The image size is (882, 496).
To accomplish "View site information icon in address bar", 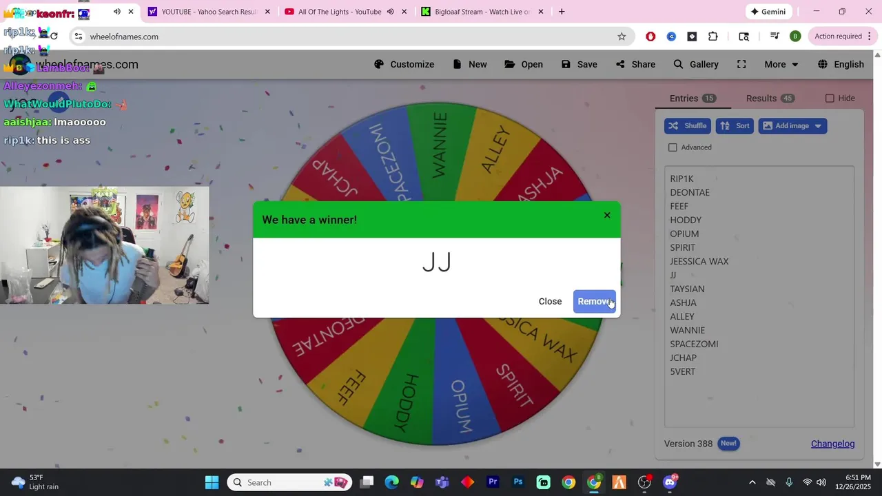I will pos(79,37).
